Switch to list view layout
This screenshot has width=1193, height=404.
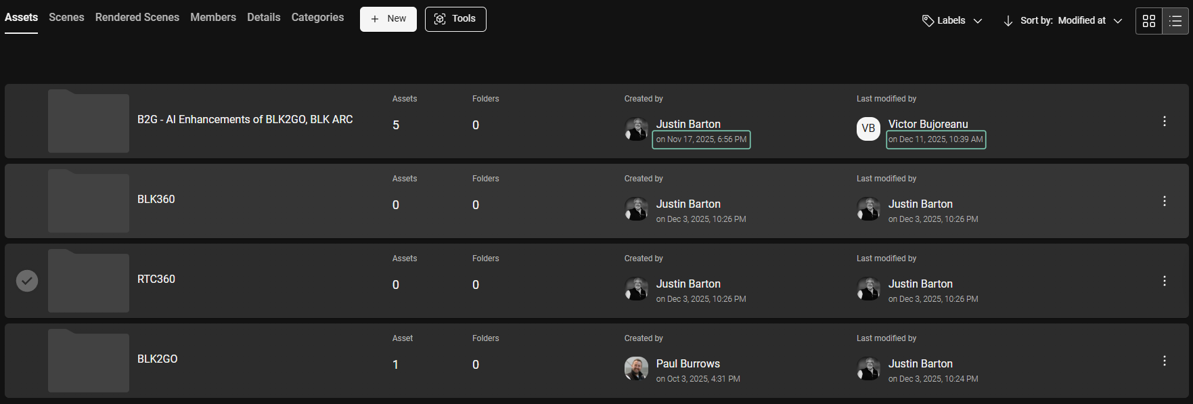pyautogui.click(x=1175, y=21)
